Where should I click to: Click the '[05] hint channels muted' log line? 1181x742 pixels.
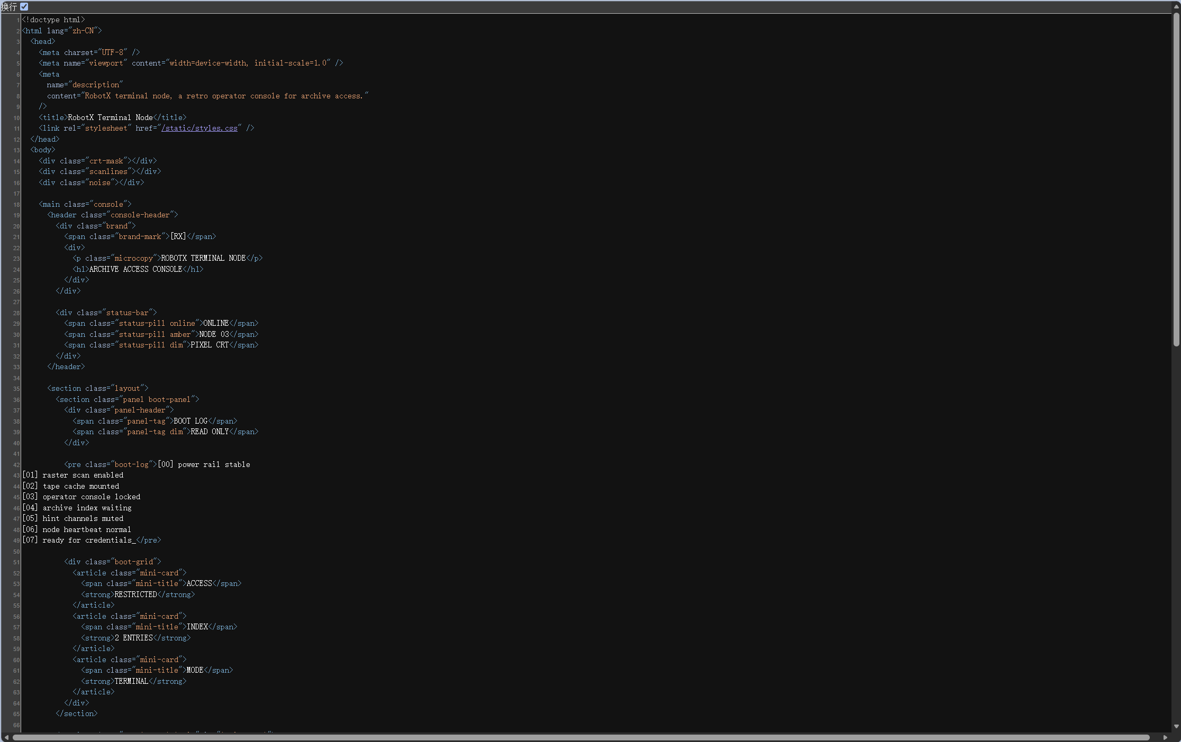coord(72,518)
